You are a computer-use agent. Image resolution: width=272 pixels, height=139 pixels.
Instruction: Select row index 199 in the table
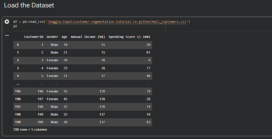point(18,122)
